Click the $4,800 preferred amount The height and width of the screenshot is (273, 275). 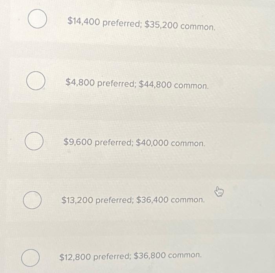(101, 83)
